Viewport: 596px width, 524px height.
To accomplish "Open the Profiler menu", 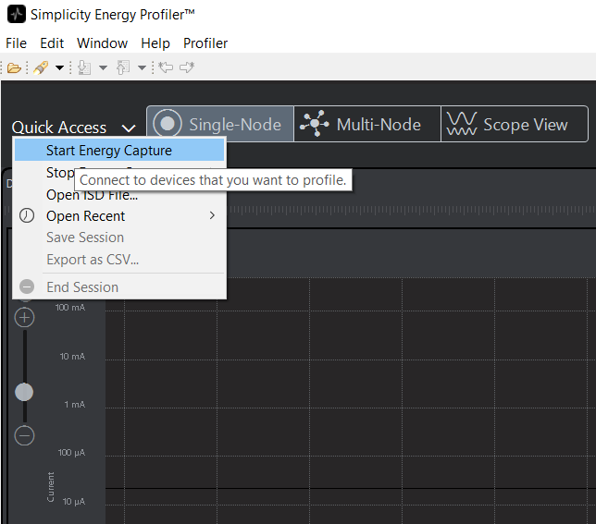I will pos(205,43).
